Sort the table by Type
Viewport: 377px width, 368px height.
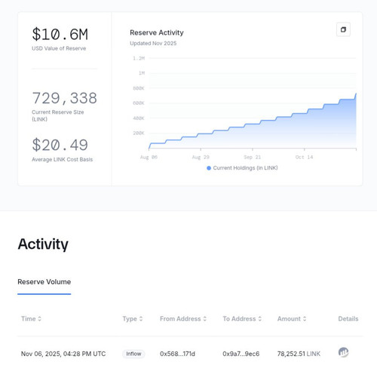[x=133, y=319]
